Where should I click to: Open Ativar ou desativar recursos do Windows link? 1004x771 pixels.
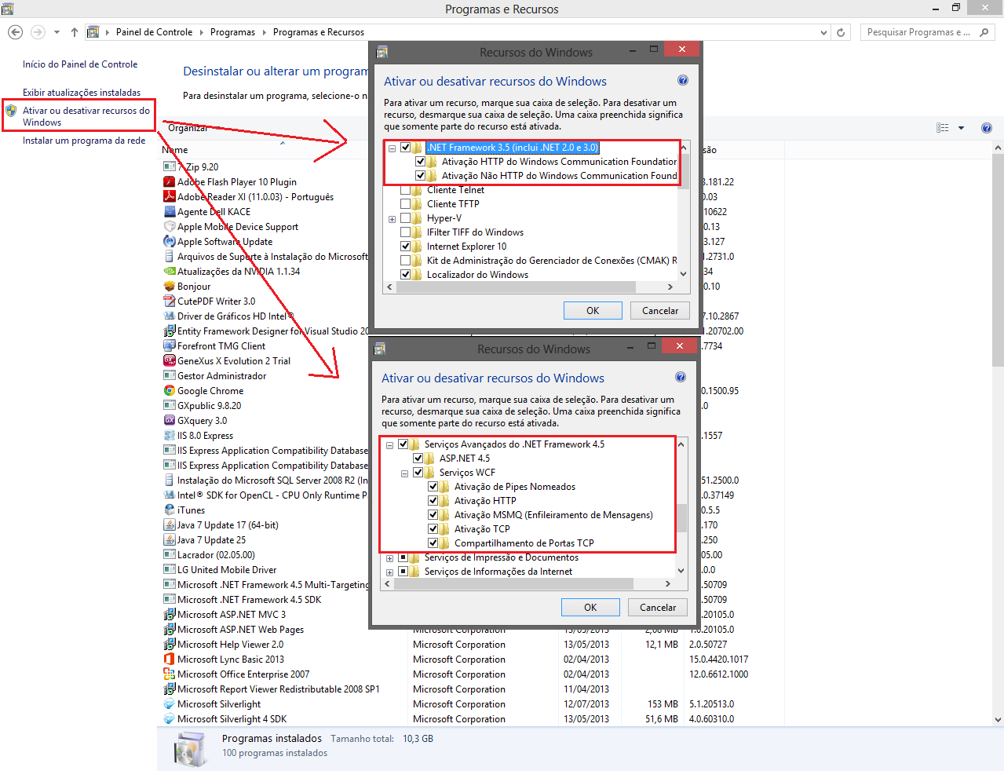(x=86, y=116)
